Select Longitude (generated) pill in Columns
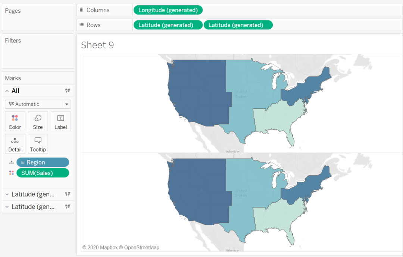 [x=168, y=10]
